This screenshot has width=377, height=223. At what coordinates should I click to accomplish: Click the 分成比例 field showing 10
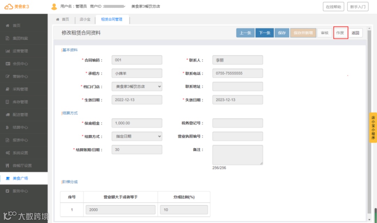point(184,210)
